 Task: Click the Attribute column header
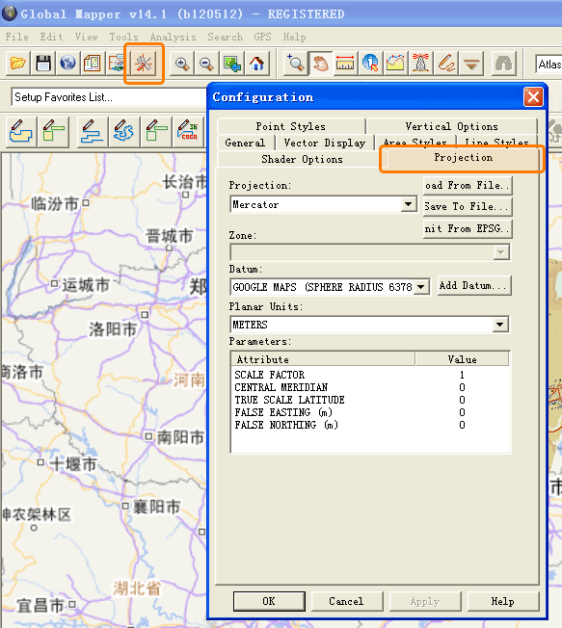click(323, 359)
